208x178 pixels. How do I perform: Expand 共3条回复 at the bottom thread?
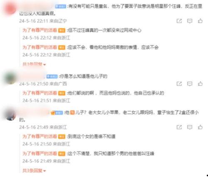click(x=34, y=171)
